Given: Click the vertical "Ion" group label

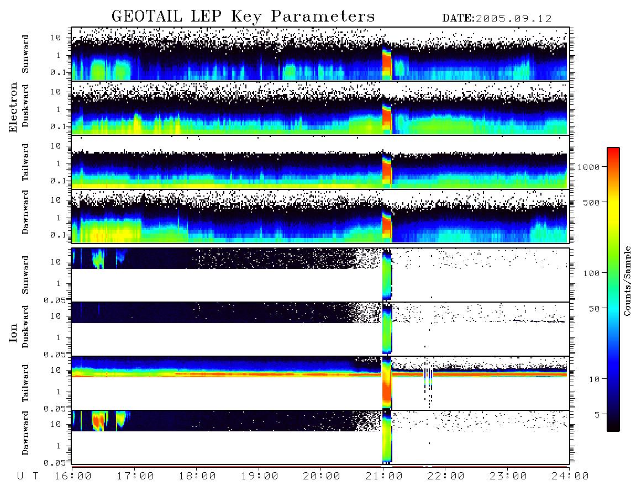Looking at the screenshot, I should [x=13, y=333].
